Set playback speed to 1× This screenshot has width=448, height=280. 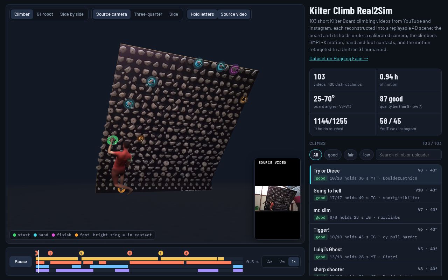click(294, 261)
